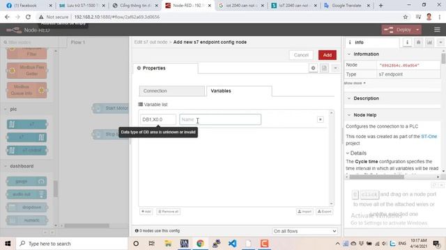This screenshot has width=446, height=250.
Task: Collapse the Information section
Action: point(349,54)
